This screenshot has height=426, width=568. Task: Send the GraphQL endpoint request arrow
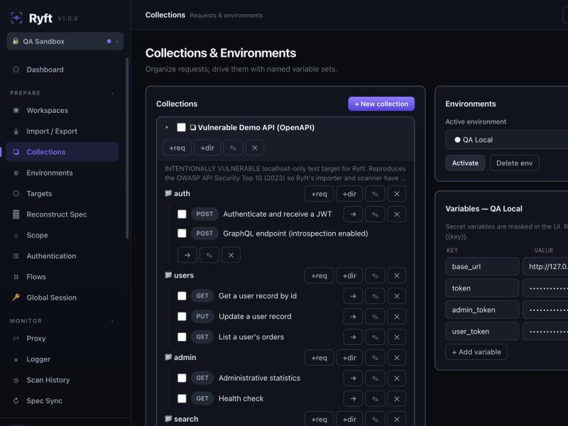pyautogui.click(x=187, y=255)
